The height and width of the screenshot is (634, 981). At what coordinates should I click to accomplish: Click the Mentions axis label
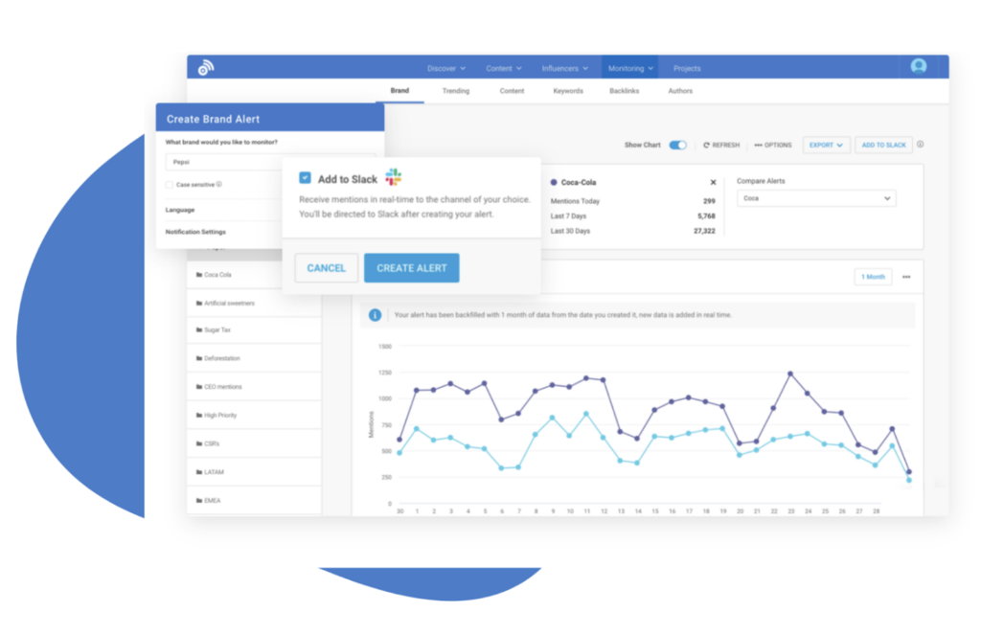click(x=371, y=424)
